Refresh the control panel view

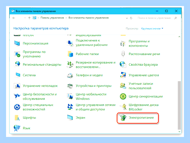coord(131,18)
